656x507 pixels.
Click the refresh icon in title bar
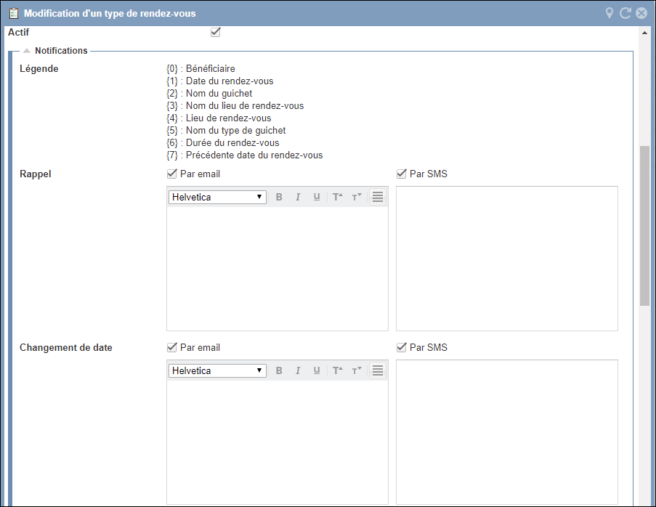pos(625,13)
